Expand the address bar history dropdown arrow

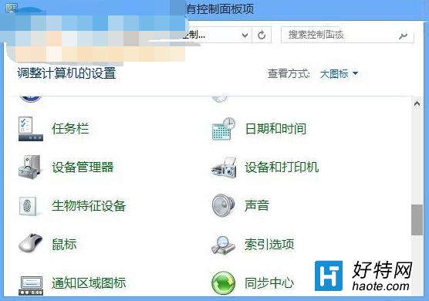(x=245, y=35)
